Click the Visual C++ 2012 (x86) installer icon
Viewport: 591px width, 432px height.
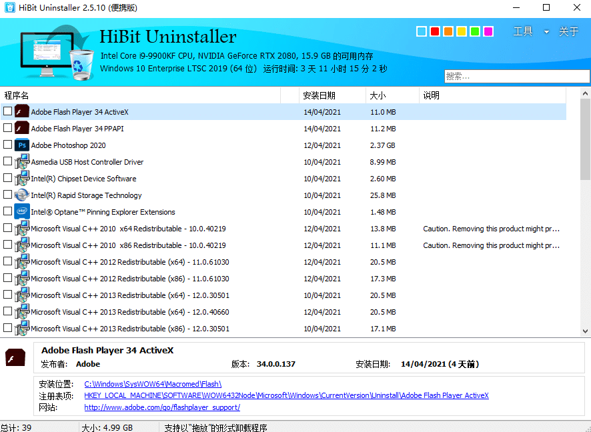tap(22, 278)
